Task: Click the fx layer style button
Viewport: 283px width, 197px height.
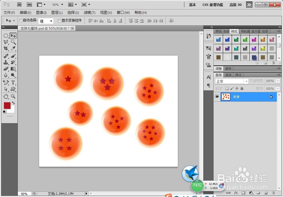Action: click(x=236, y=193)
